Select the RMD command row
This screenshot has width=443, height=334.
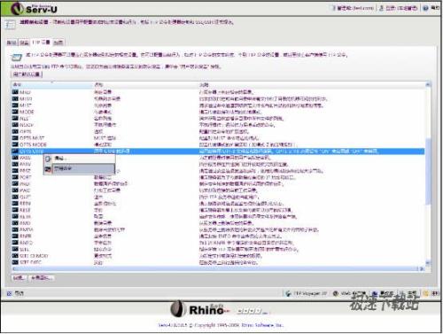pyautogui.click(x=218, y=222)
